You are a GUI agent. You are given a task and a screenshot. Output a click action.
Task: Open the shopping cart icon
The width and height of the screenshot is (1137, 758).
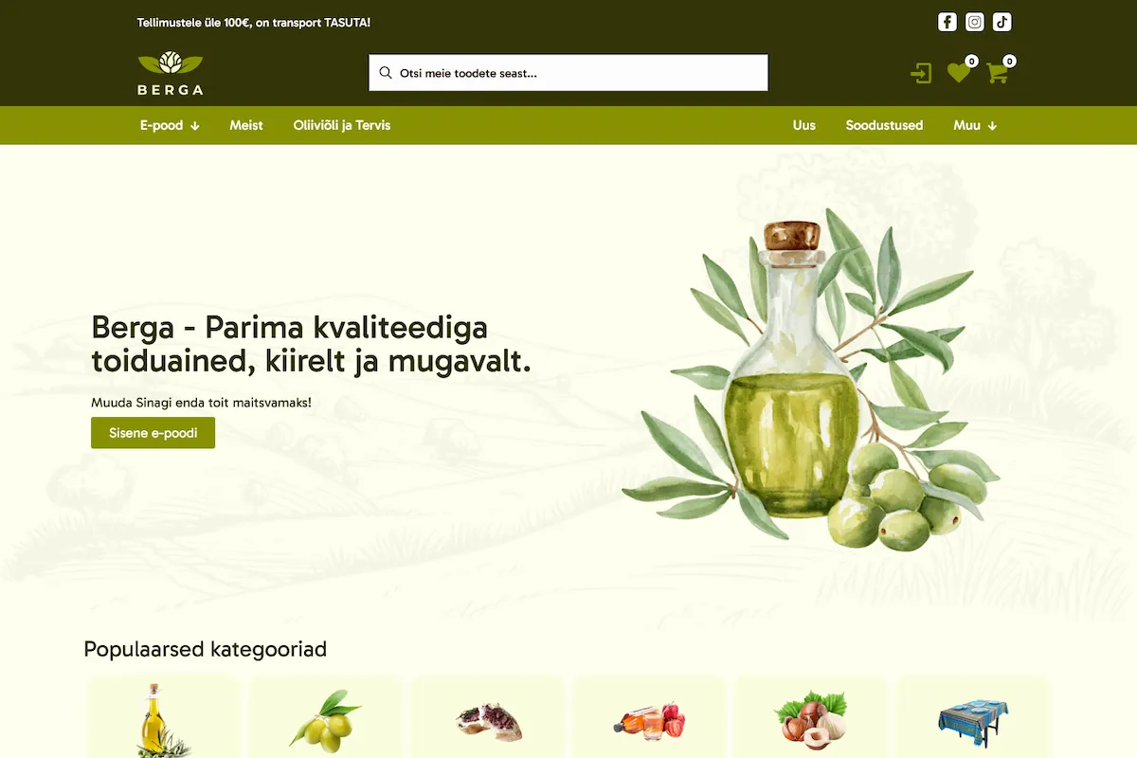pos(997,73)
